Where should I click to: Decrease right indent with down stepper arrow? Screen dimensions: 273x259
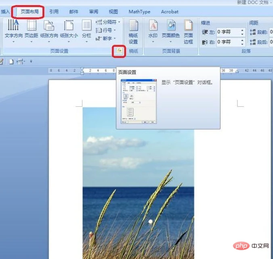tap(242, 44)
